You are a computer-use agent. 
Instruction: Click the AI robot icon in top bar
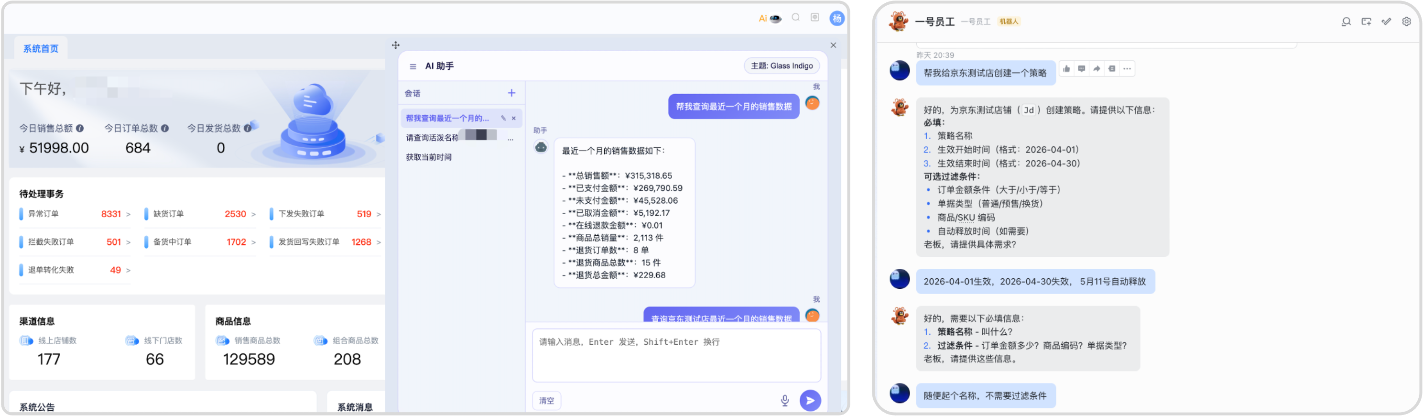coord(776,18)
